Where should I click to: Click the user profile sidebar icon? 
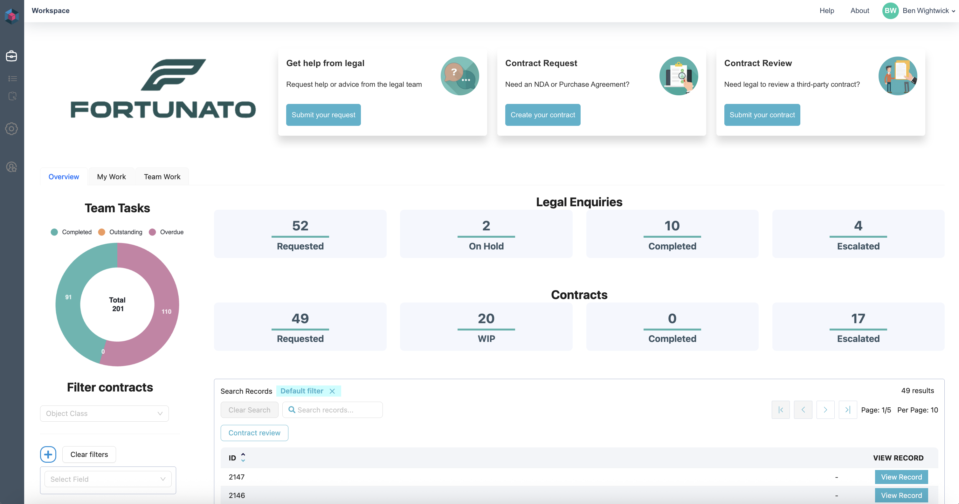click(11, 167)
